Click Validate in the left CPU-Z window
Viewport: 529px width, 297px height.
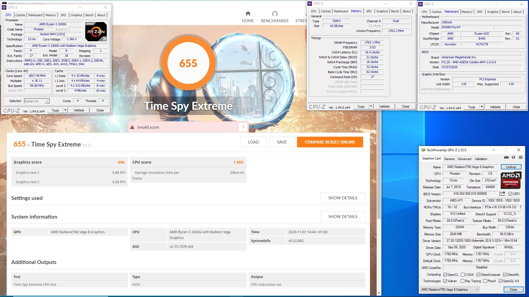click(79, 110)
